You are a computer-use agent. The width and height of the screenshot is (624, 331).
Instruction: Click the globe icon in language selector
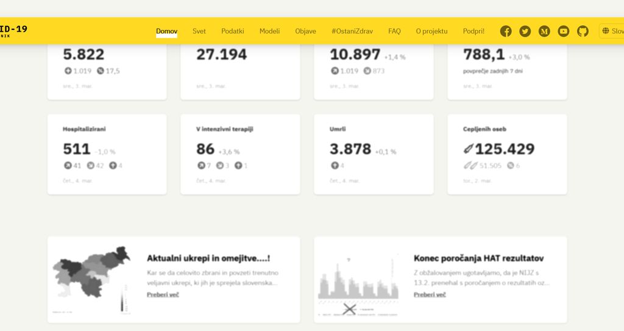tap(606, 31)
